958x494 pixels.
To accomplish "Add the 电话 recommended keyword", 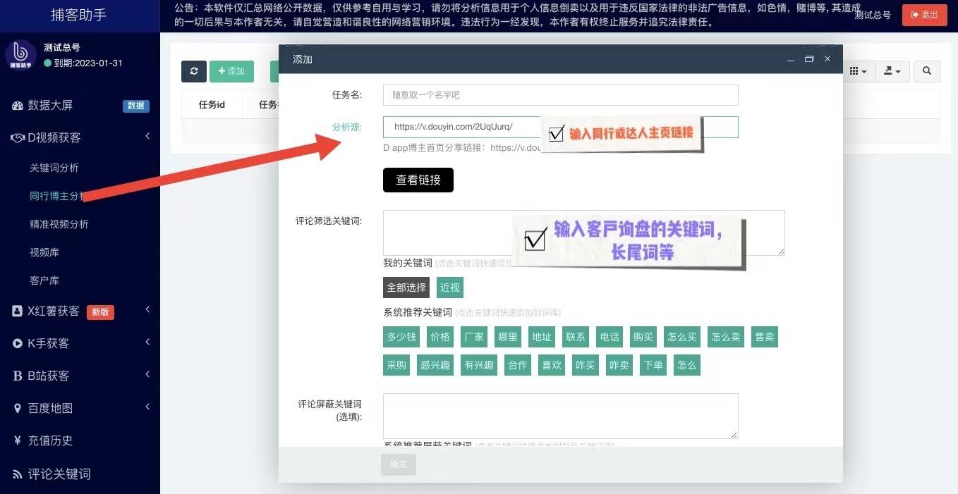I will [610, 337].
